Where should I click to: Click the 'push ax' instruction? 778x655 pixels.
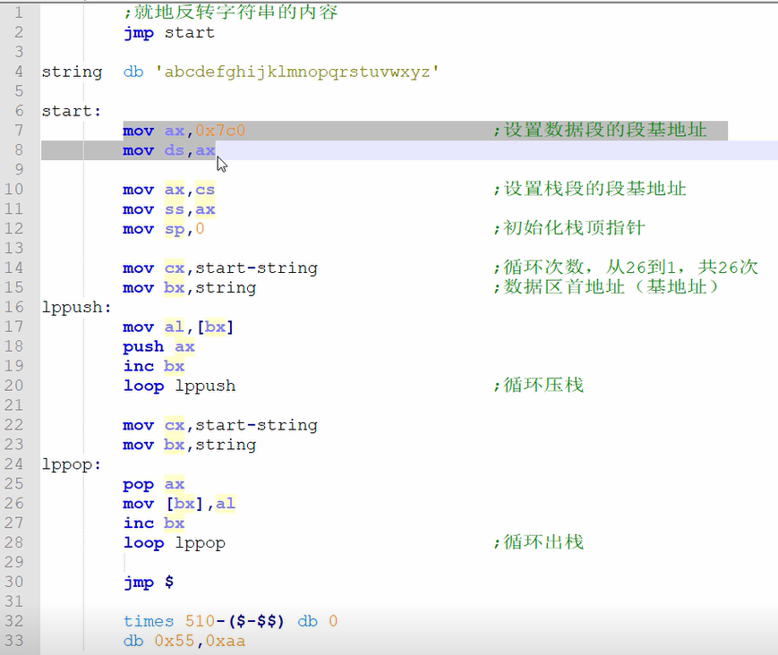point(158,346)
